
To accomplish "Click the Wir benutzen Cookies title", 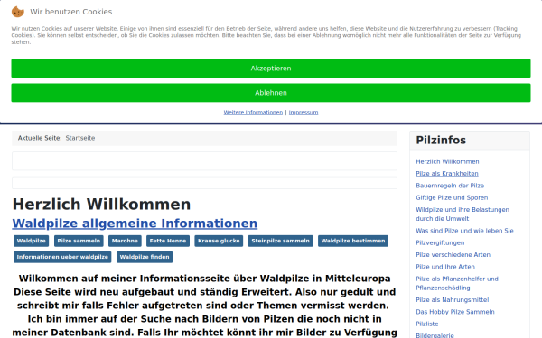I will coord(70,12).
